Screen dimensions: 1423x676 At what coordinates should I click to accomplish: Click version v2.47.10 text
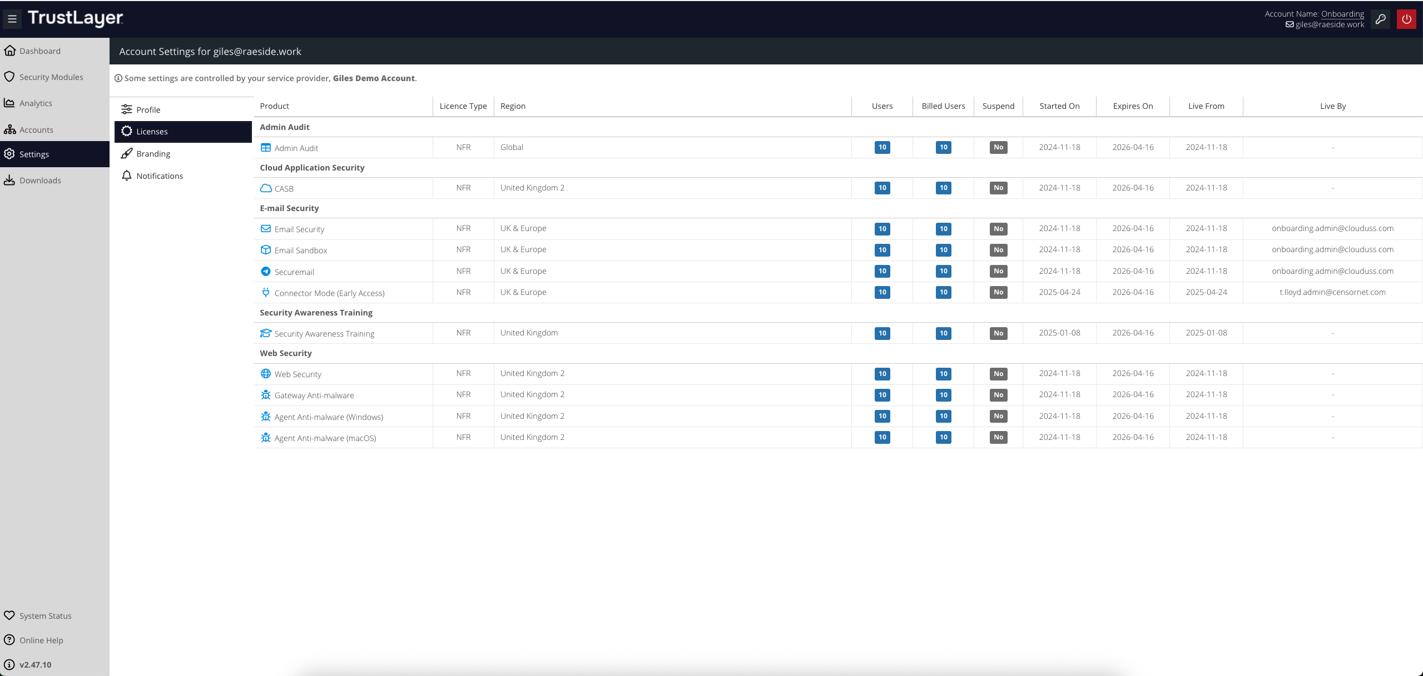36,665
